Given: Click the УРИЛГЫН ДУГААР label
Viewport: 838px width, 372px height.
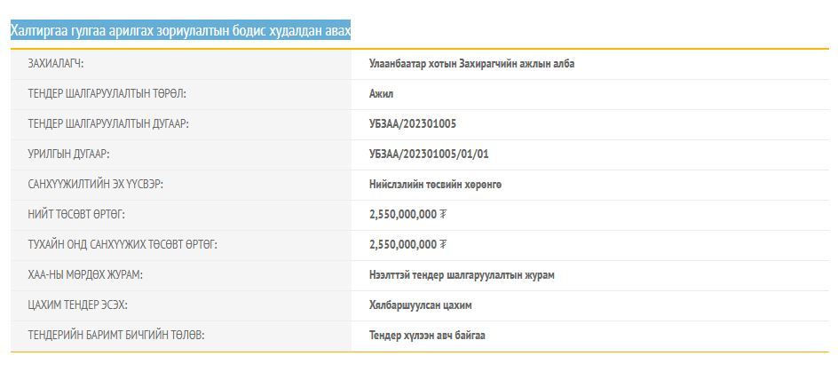Looking at the screenshot, I should point(68,154).
